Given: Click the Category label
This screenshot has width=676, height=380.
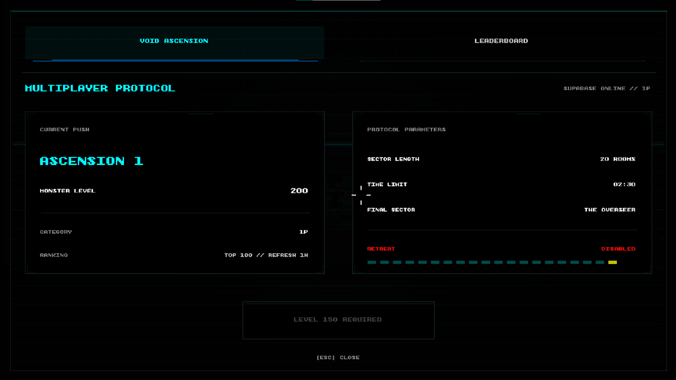Looking at the screenshot, I should pos(56,232).
